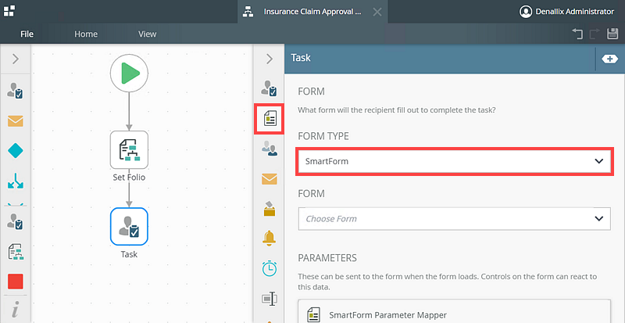
Task: Open the clock Deadline tab
Action: [x=270, y=268]
